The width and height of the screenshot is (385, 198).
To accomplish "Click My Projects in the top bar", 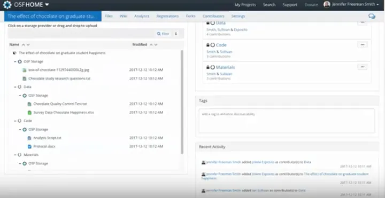I will [x=245, y=5].
